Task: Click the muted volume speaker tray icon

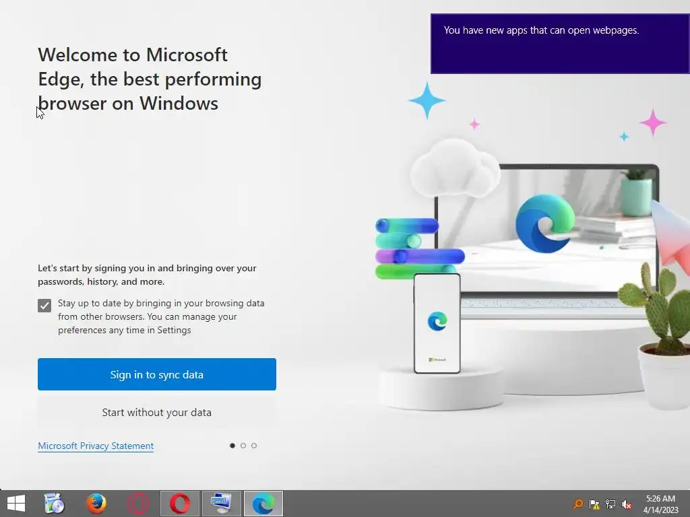Action: coord(627,504)
